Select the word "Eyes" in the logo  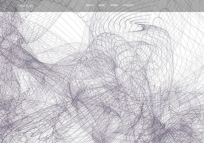tap(29, 5)
